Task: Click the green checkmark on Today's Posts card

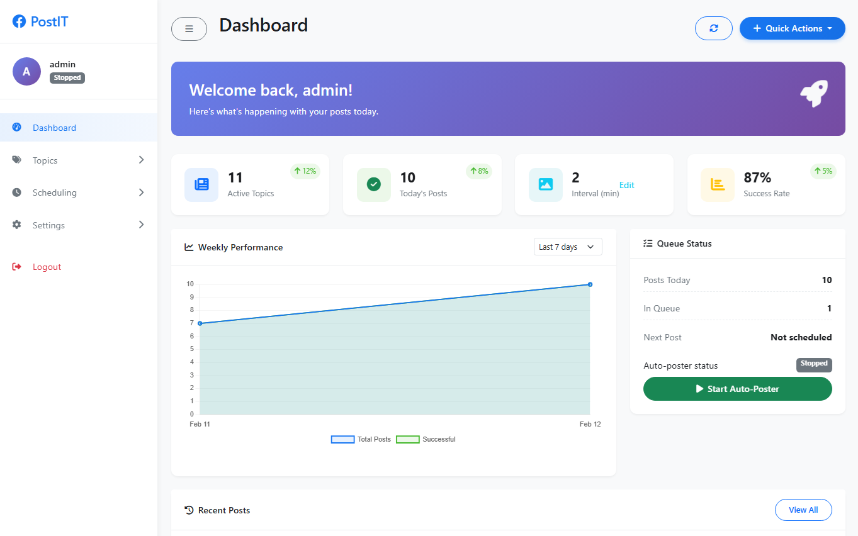Action: point(373,184)
